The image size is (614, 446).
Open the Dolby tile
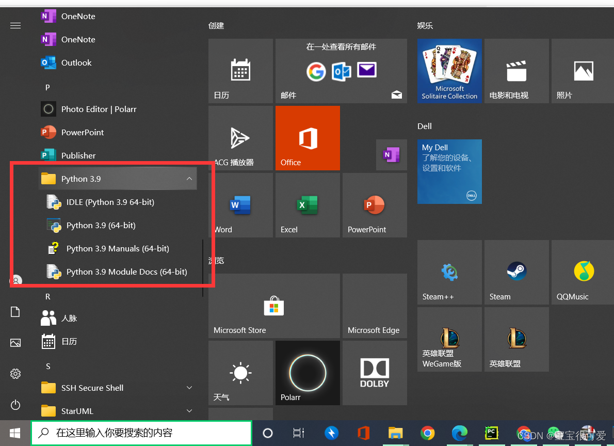coord(375,373)
